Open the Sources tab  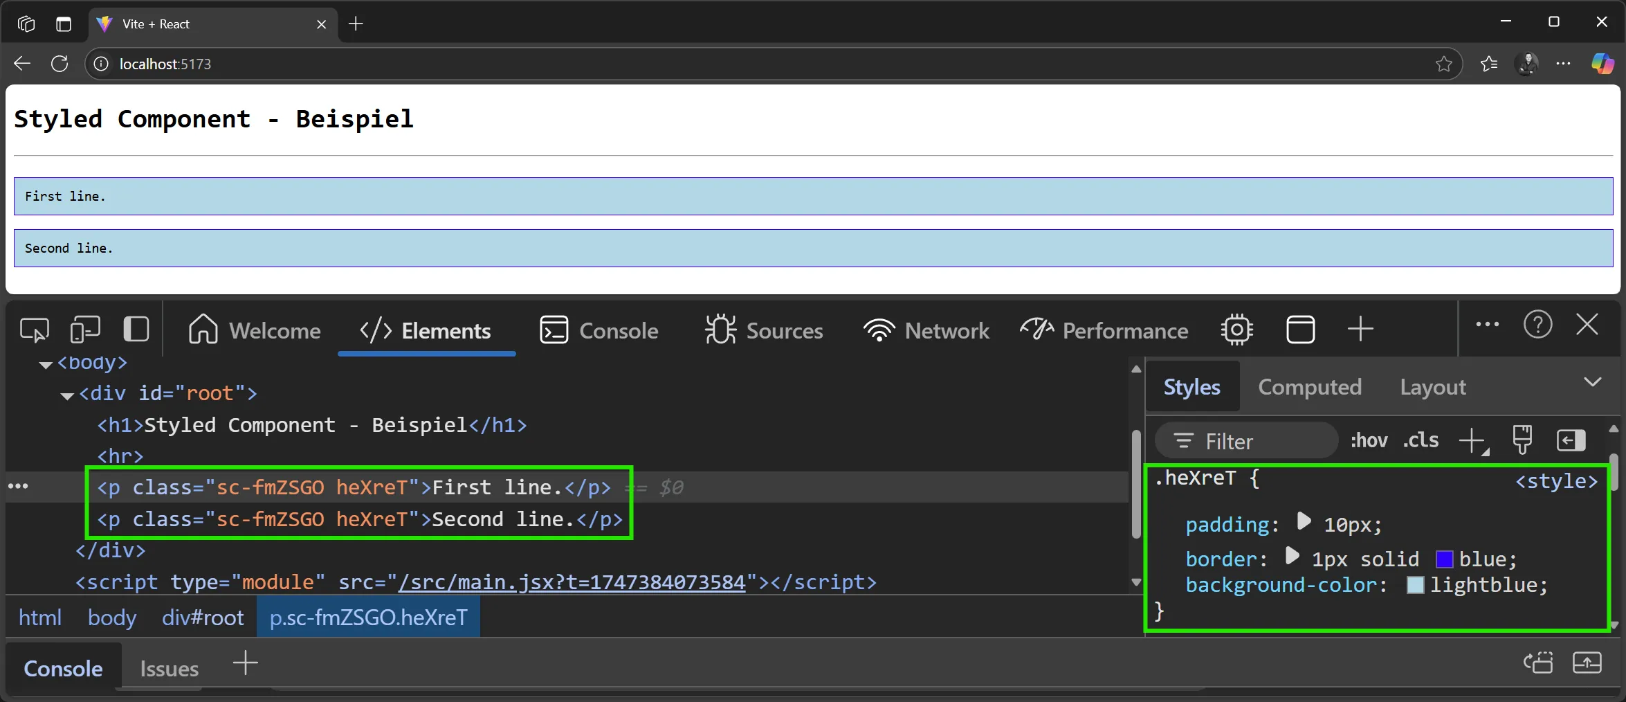(763, 330)
